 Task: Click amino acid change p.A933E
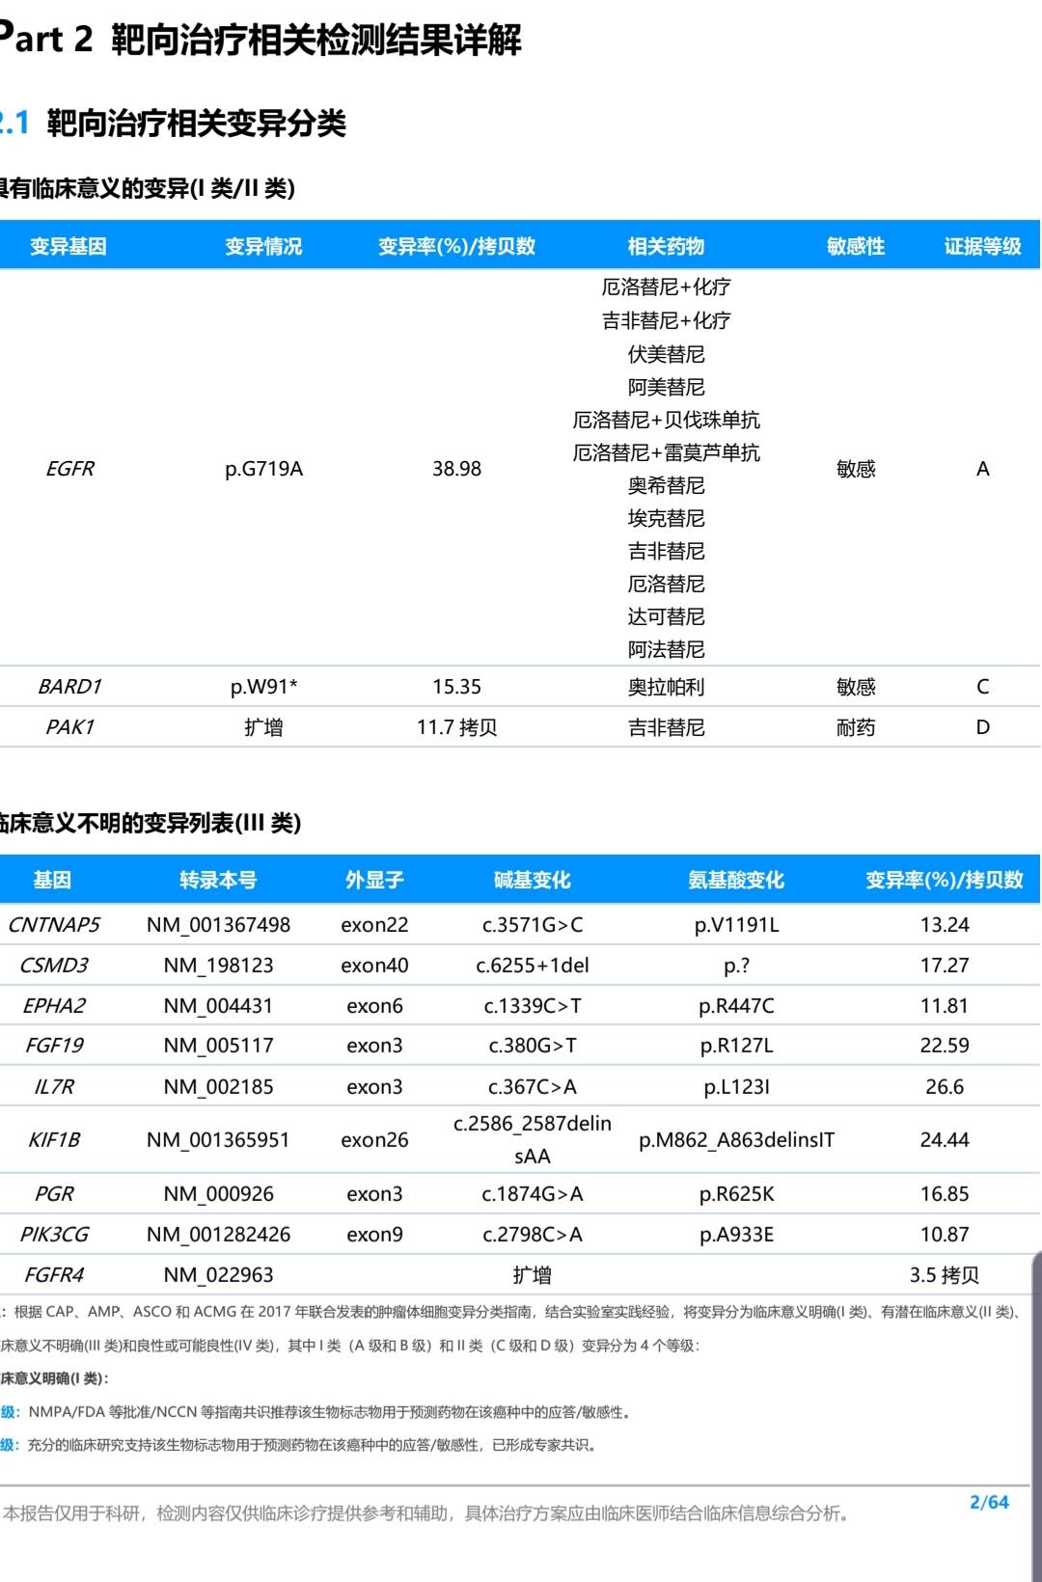coord(736,1235)
